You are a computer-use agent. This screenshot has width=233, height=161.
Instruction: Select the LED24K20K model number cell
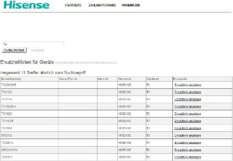(x=10, y=150)
